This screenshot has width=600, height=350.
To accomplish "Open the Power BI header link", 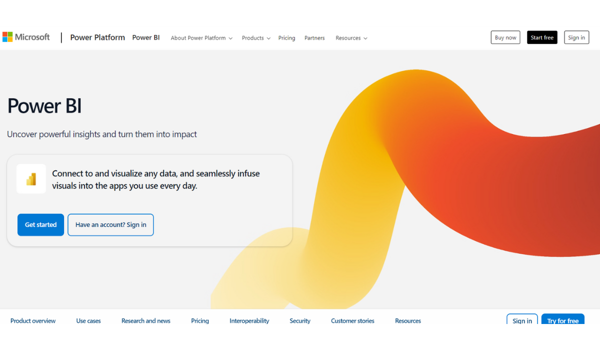I will [146, 37].
